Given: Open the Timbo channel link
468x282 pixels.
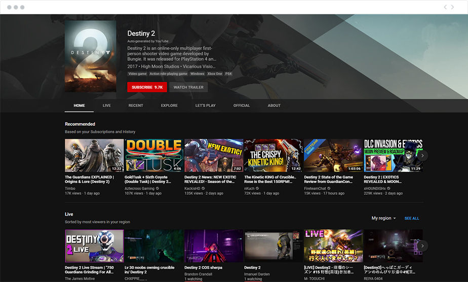Looking at the screenshot, I should coord(70,189).
